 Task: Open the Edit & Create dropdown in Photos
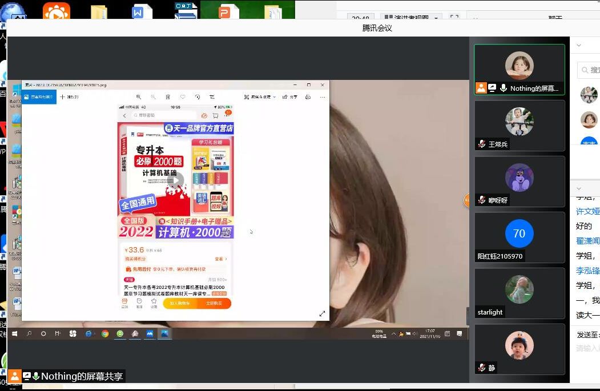tap(260, 97)
